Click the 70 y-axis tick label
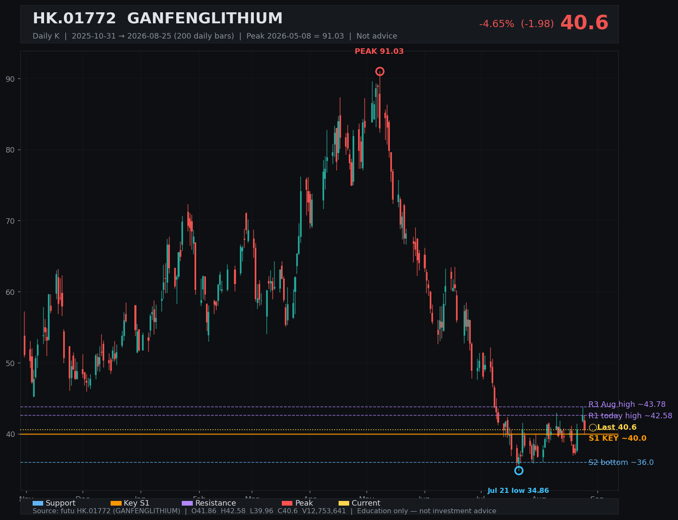The width and height of the screenshot is (678, 520). (10, 221)
